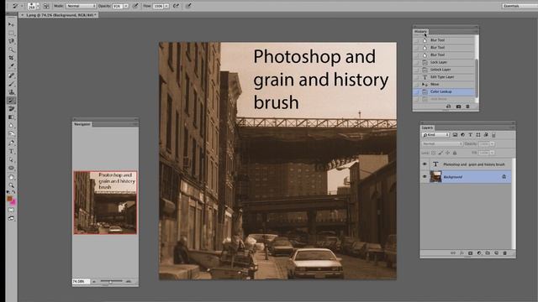The width and height of the screenshot is (538, 302).
Task: Set history brush source at Unlock Layer
Action: coord(417,70)
